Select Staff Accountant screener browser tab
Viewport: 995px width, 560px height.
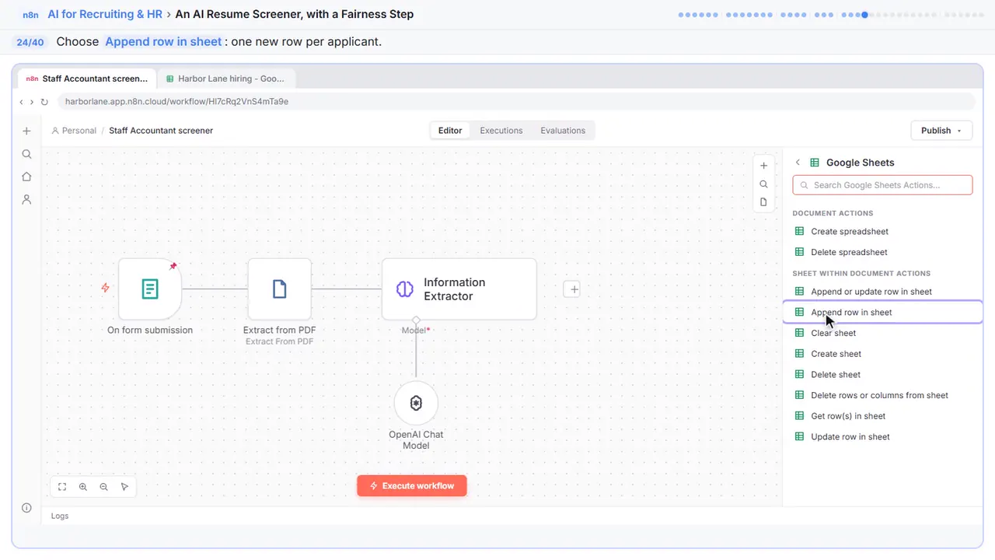[87, 79]
